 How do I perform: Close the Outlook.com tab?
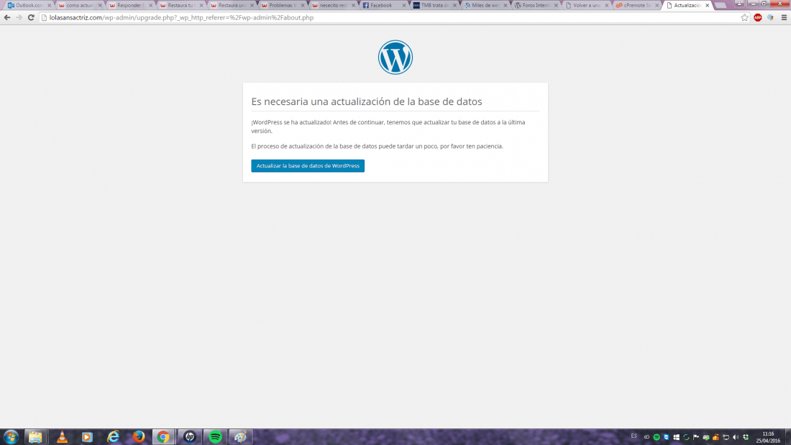coord(50,5)
